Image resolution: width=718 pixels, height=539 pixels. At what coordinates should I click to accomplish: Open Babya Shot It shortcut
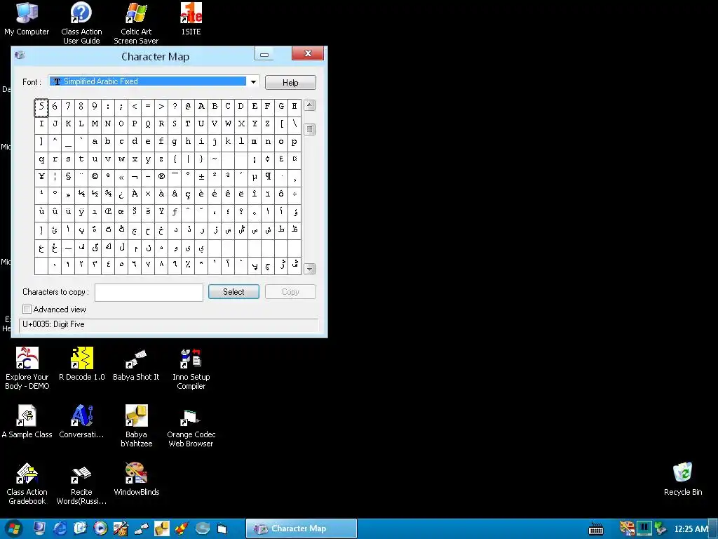click(136, 364)
